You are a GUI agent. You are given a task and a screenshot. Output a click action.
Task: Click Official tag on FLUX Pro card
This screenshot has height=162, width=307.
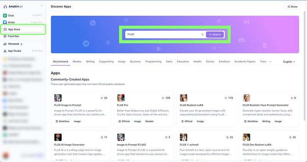(124, 121)
